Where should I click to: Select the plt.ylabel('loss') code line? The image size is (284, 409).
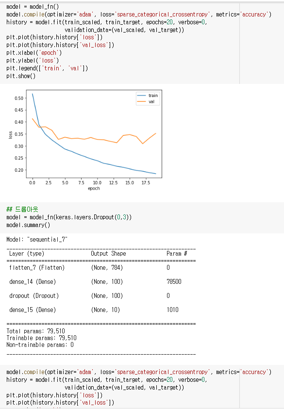(33, 61)
